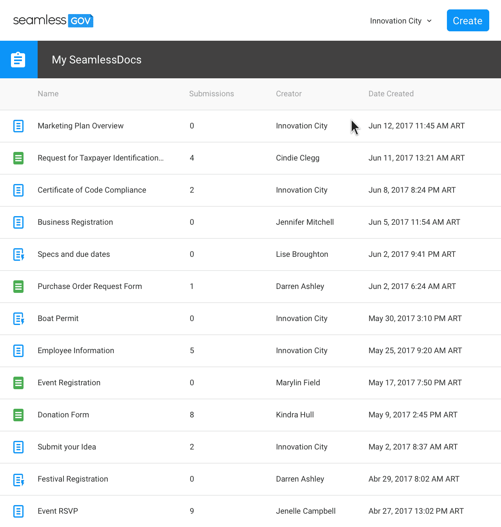Viewport: 501px width, 527px height.
Task: Open Certificate of Code Compliance
Action: click(92, 190)
